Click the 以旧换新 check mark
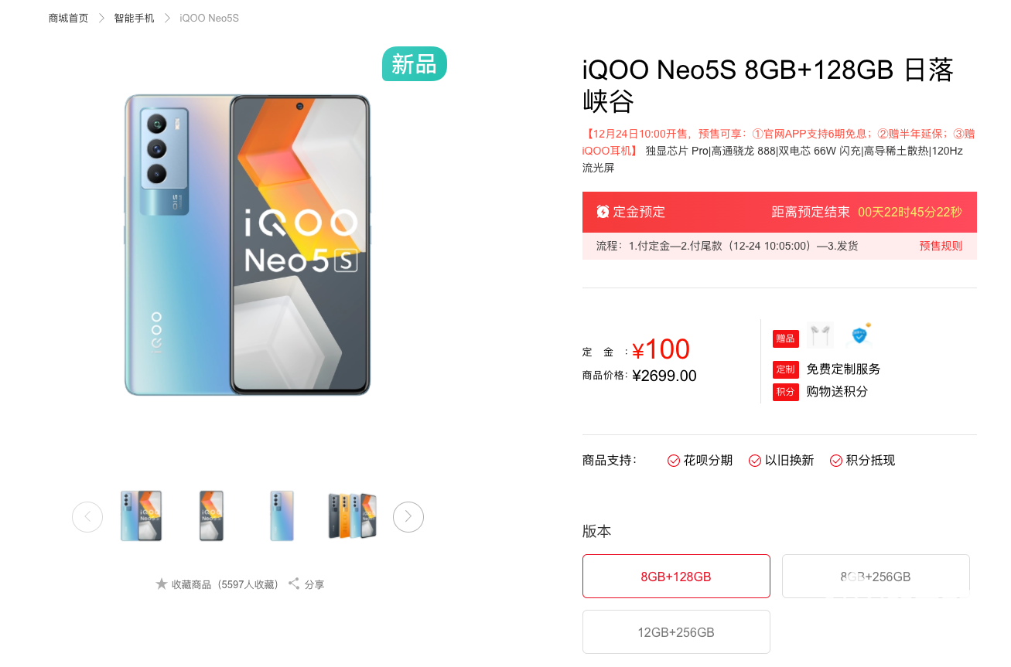The image size is (1011, 667). tap(755, 461)
